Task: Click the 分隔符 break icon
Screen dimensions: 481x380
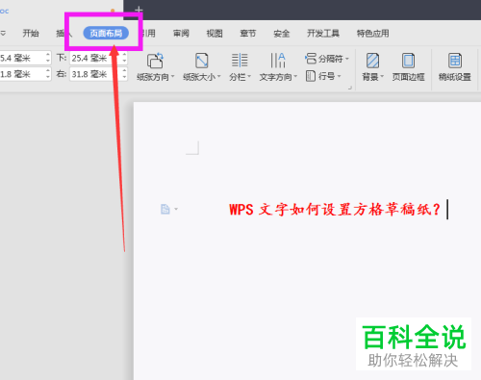Action: [311, 59]
